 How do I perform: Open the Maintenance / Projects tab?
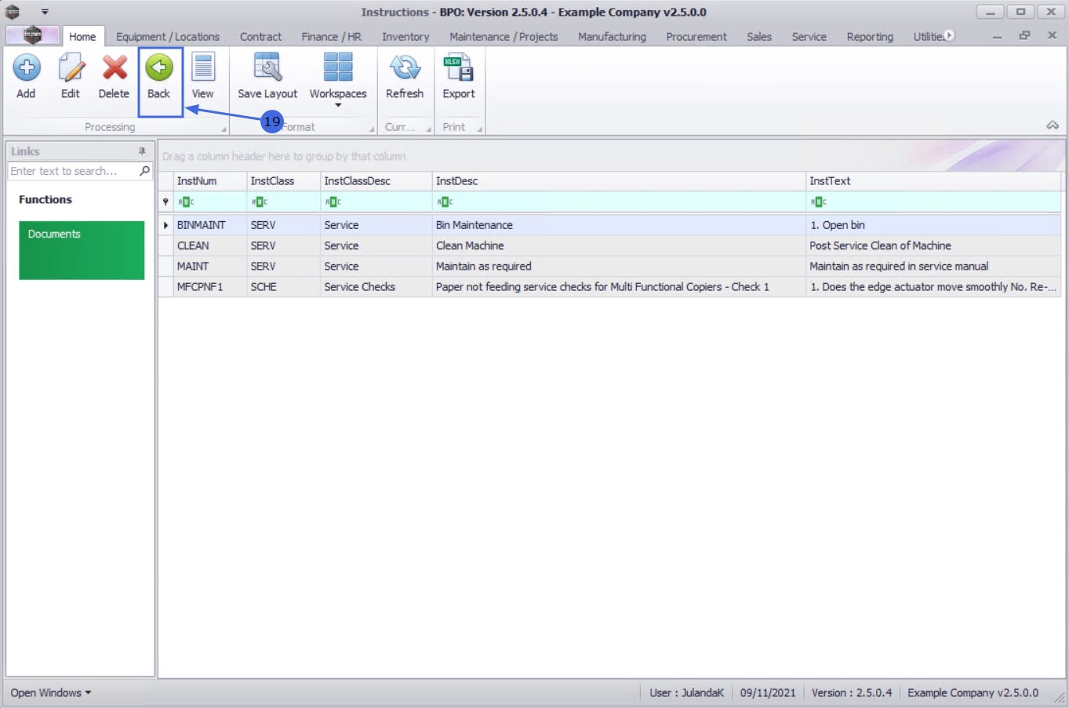[x=504, y=37]
